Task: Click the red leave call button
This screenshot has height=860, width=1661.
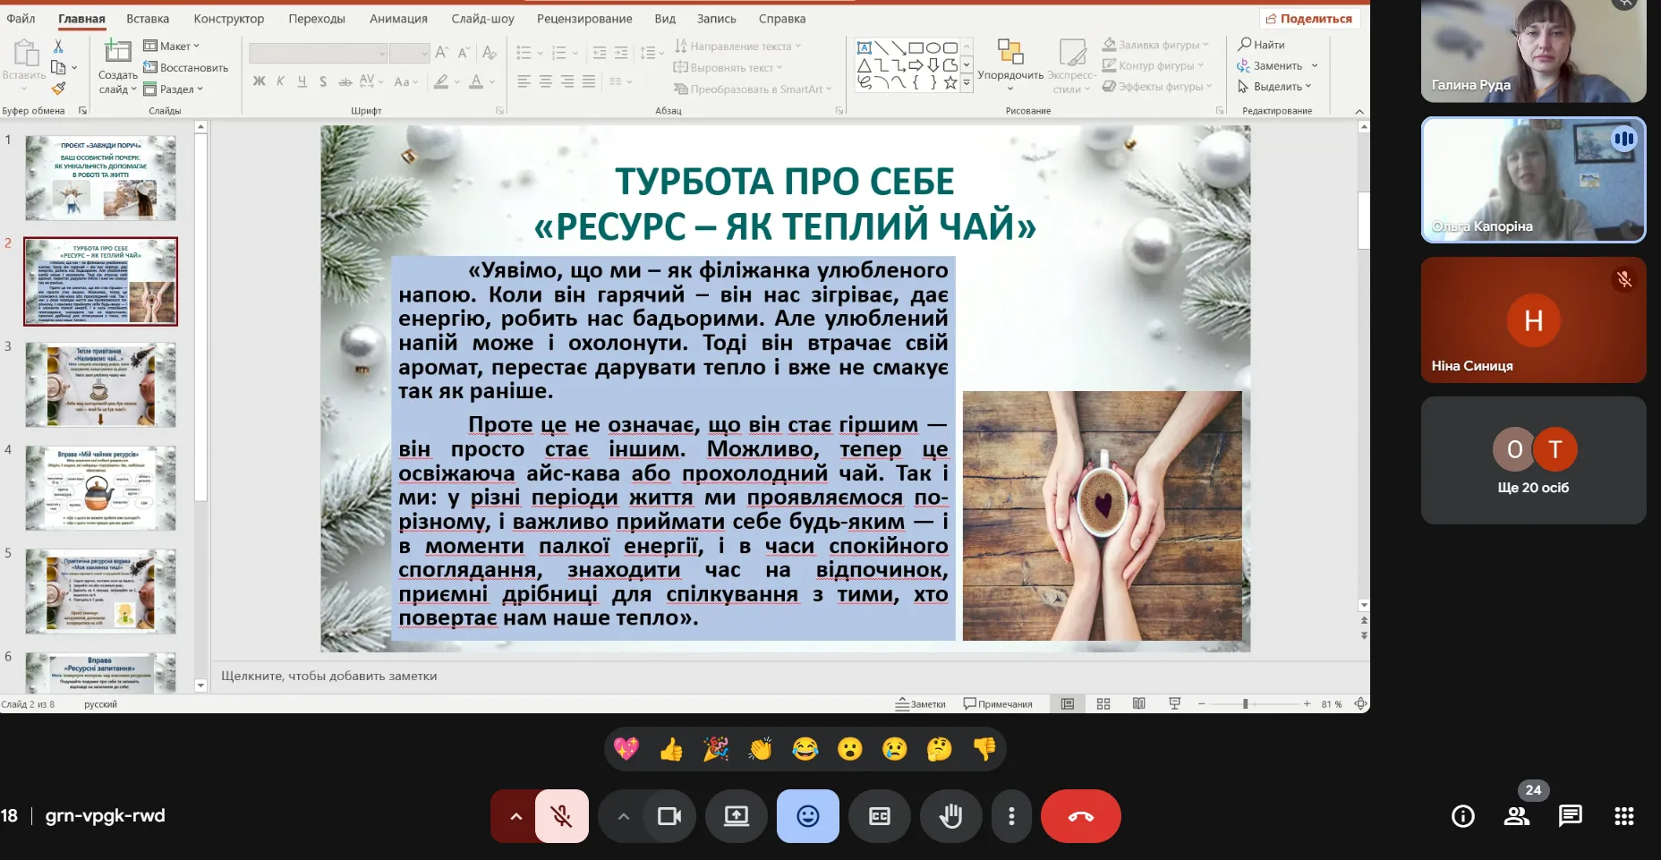Action: point(1080,816)
